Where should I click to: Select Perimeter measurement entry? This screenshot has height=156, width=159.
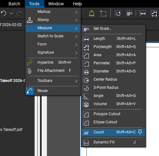tap(113, 63)
